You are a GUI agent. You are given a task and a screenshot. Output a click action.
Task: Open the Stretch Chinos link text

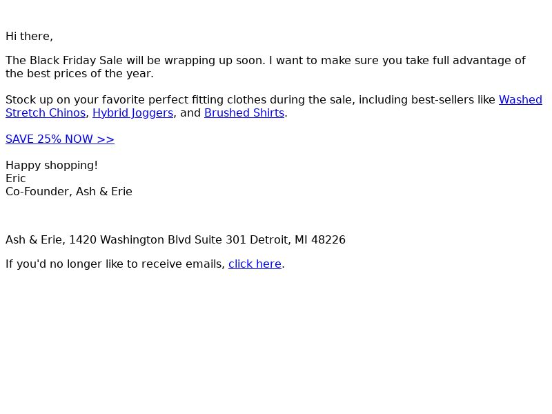pos(46,113)
